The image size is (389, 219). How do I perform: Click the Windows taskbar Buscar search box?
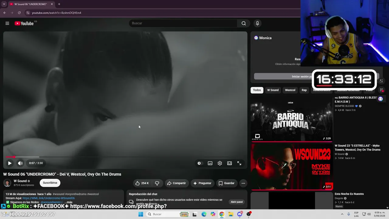point(168,214)
